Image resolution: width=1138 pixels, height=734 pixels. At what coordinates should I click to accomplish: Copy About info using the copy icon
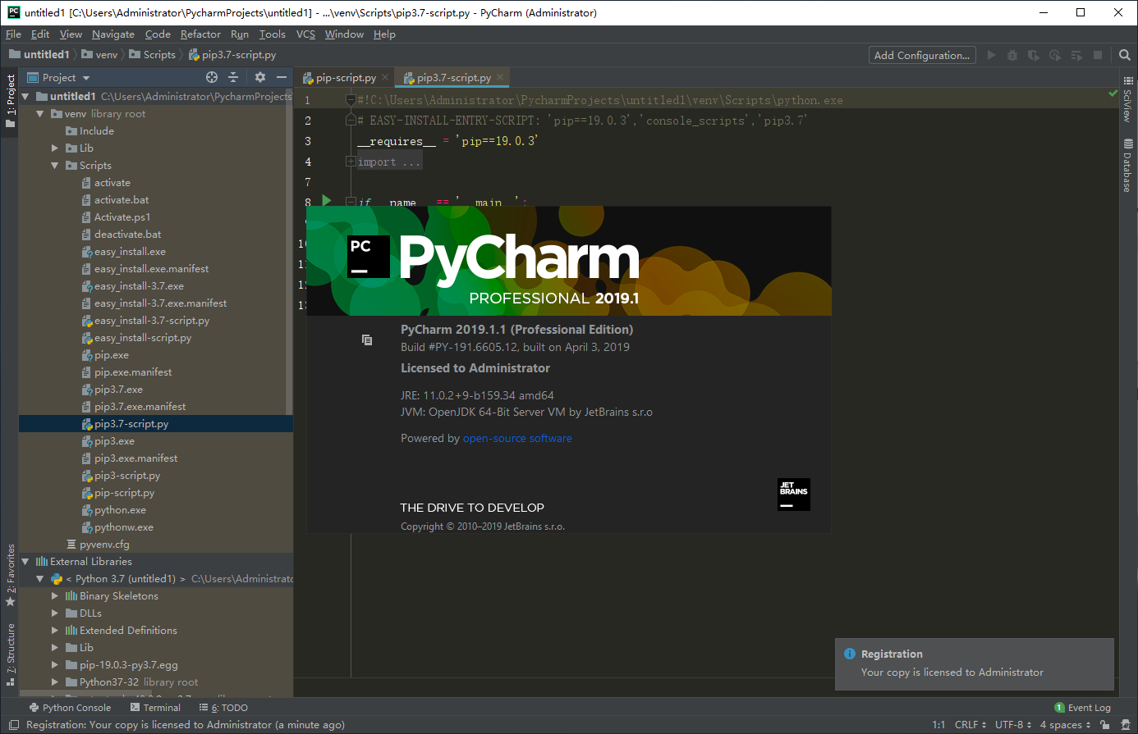pyautogui.click(x=367, y=340)
